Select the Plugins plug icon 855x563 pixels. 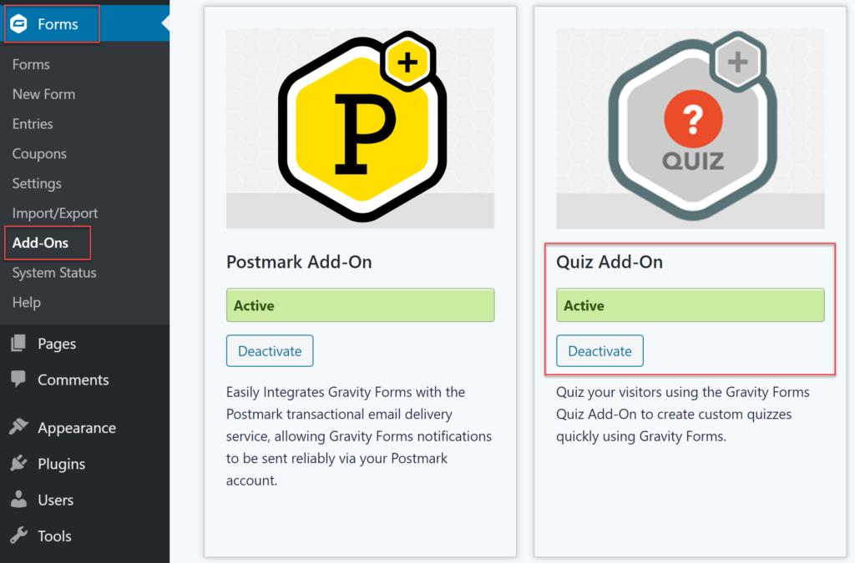pyautogui.click(x=17, y=464)
